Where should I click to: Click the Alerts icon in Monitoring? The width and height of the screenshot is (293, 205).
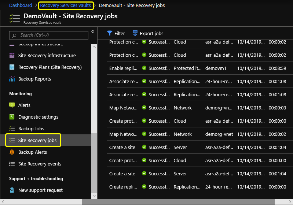[x=12, y=105]
